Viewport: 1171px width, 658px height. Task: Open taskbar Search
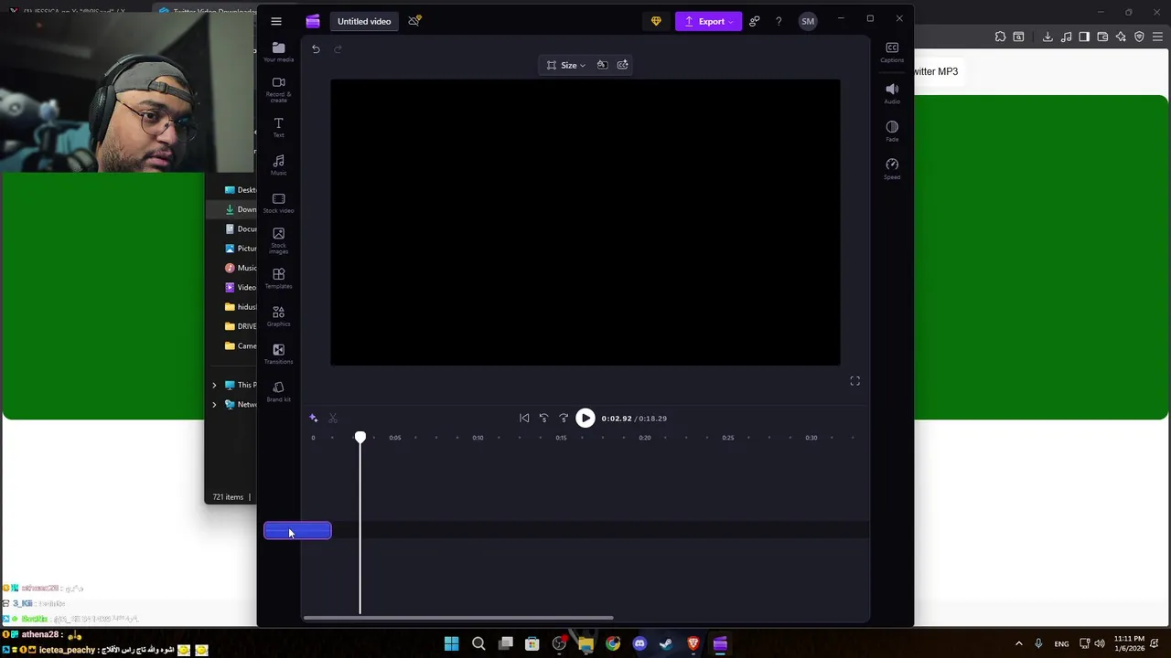click(478, 644)
